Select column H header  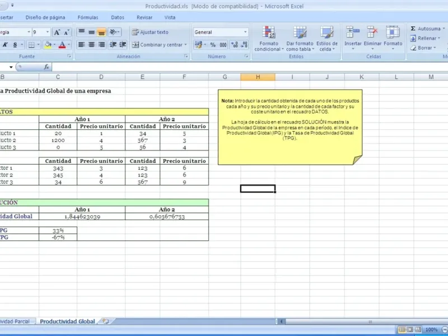coord(258,77)
